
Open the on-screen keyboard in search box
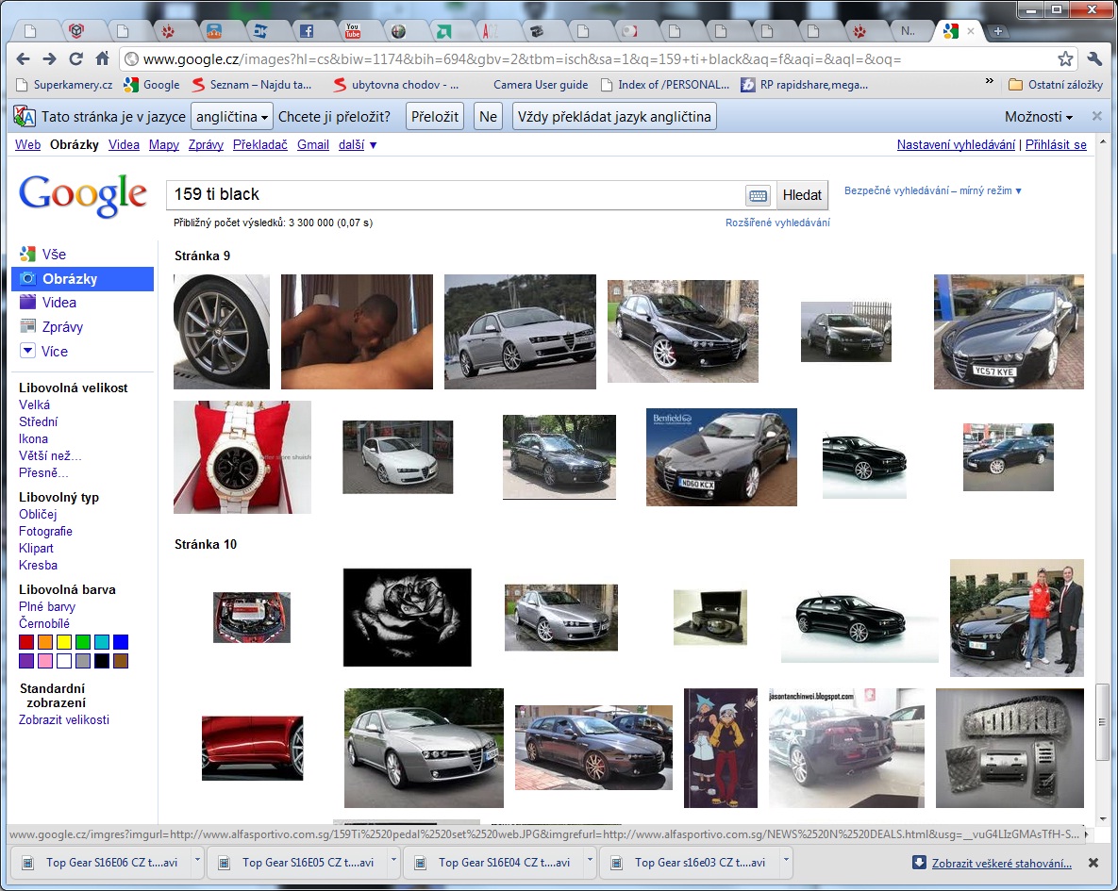click(x=757, y=196)
